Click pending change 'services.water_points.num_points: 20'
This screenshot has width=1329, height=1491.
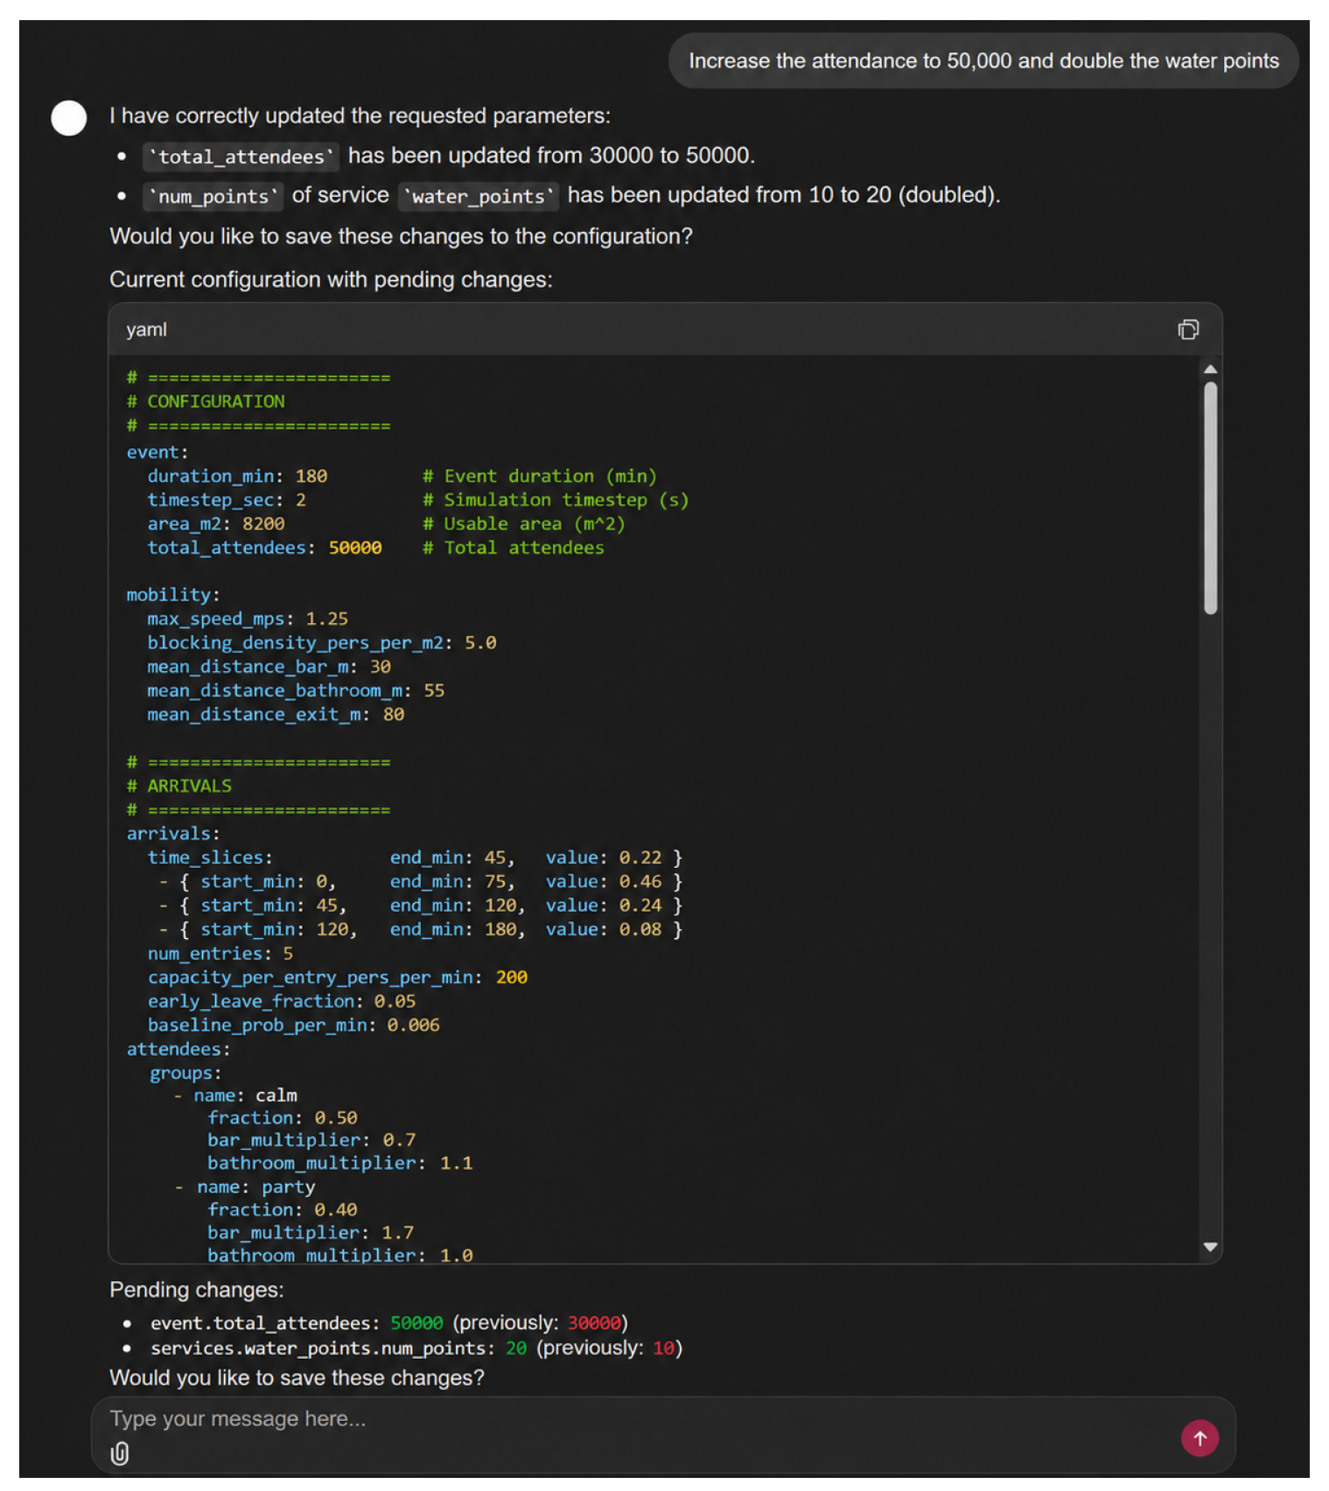339,1348
